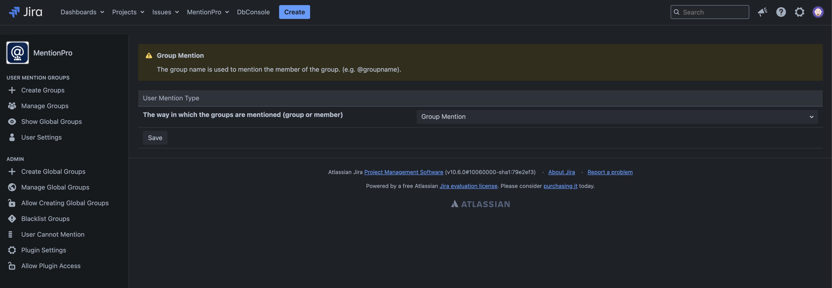Open the administration gear icon
This screenshot has height=288, width=832.
[799, 12]
